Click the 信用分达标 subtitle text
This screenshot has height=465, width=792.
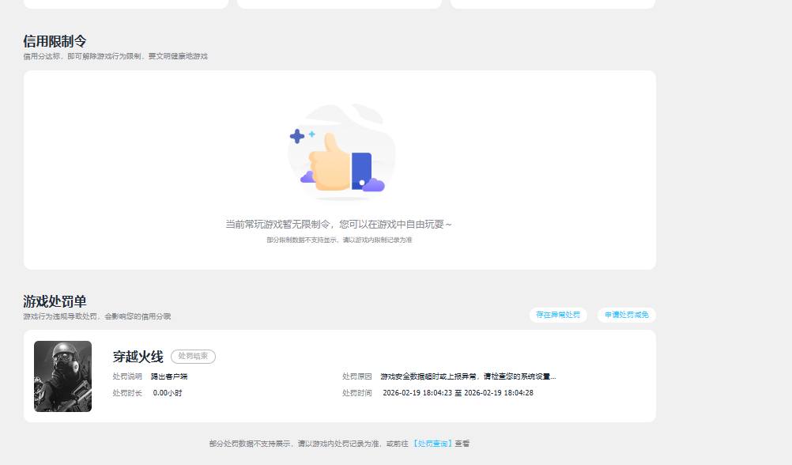click(115, 56)
